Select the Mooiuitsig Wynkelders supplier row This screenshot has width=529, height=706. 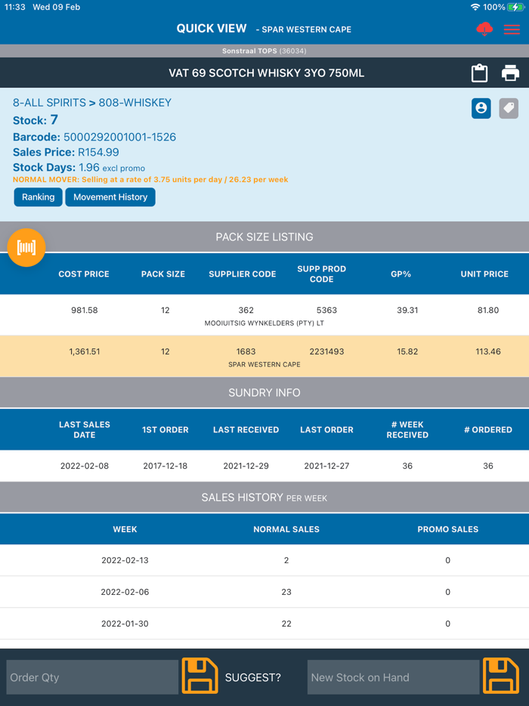264,315
